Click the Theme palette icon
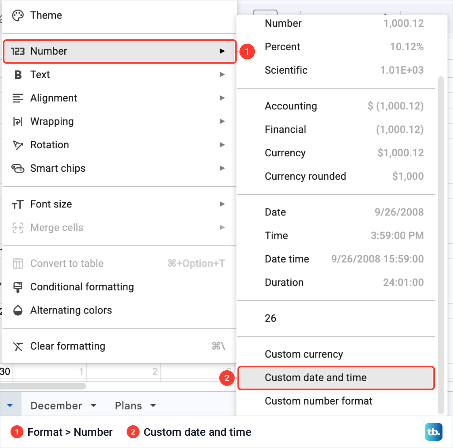Image resolution: width=453 pixels, height=448 pixels. tap(18, 15)
